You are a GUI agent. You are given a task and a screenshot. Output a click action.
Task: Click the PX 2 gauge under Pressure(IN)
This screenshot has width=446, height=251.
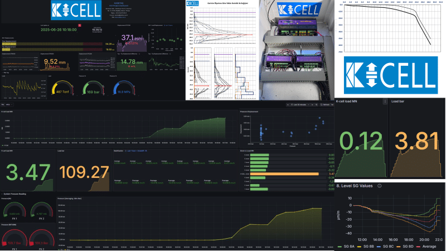[41, 211]
